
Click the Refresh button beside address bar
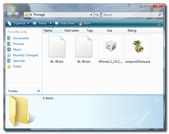pyautogui.click(x=97, y=15)
